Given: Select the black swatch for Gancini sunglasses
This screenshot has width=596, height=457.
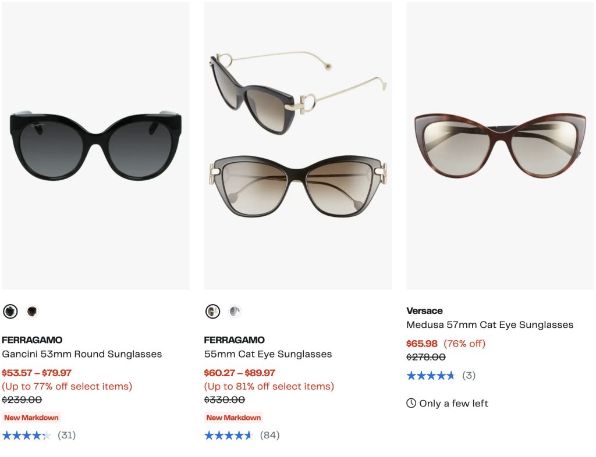Looking at the screenshot, I should point(10,312).
